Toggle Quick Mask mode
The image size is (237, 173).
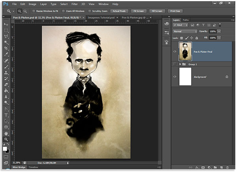coord(6,157)
